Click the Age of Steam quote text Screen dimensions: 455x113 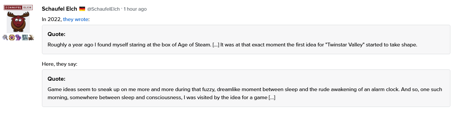232,45
